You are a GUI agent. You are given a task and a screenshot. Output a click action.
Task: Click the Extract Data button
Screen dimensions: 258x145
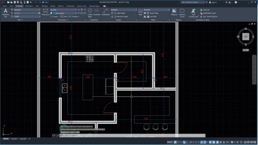point(152,13)
